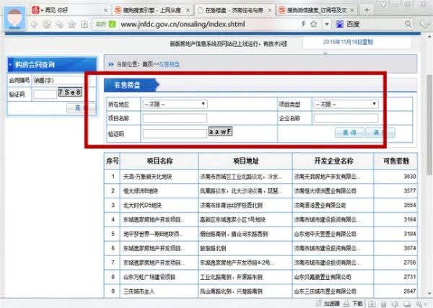This screenshot has width=433, height=308.
Task: Open the 所在地区 dropdown
Action: tap(175, 104)
